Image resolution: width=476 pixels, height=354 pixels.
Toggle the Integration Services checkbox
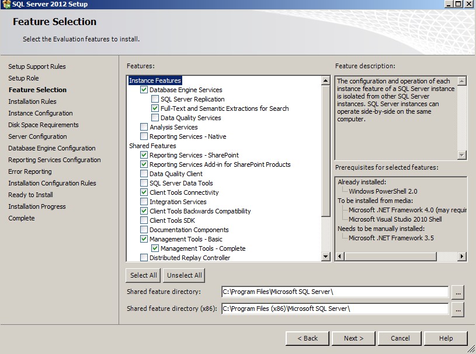(144, 202)
